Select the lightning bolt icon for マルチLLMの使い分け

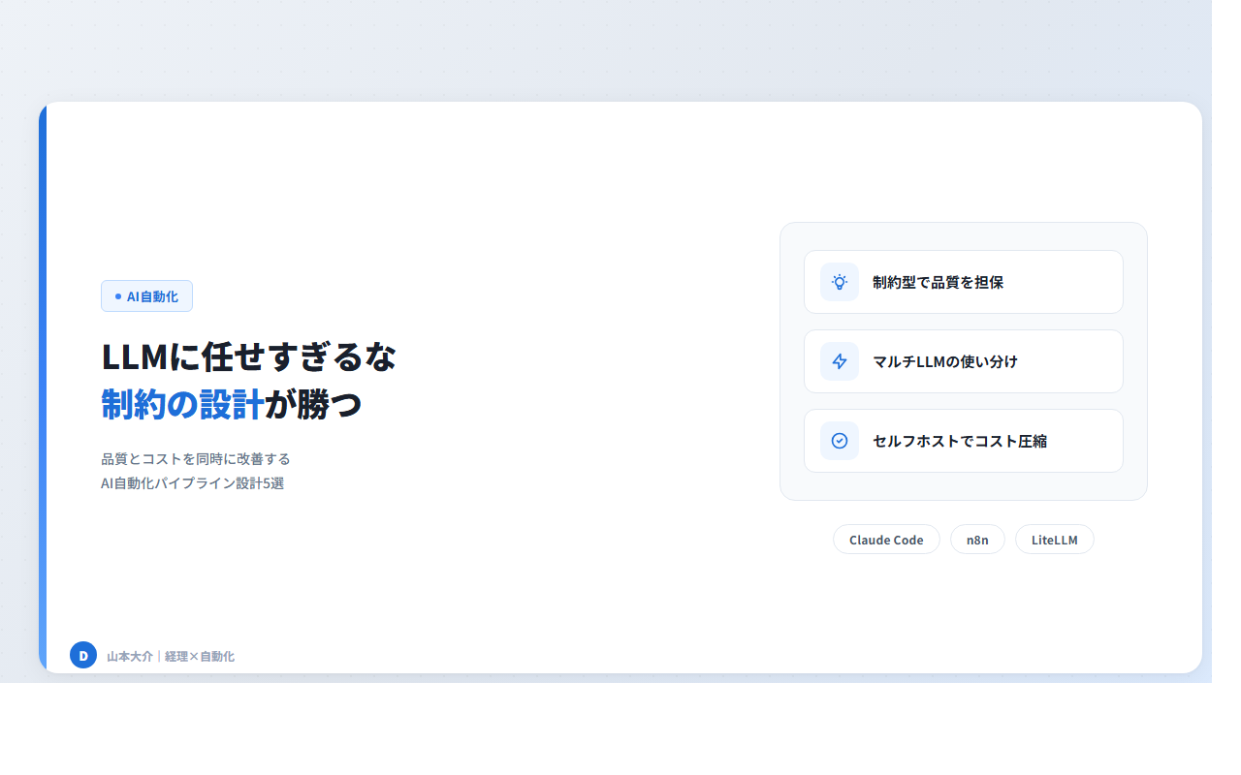pos(839,360)
